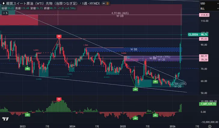219x128 pixels.
Task: Click the red marker on the indicator pane peak
Action: coord(59,99)
